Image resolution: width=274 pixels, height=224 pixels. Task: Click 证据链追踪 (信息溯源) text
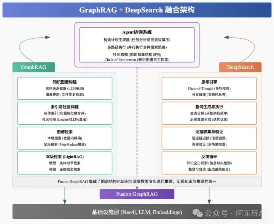click(x=209, y=138)
